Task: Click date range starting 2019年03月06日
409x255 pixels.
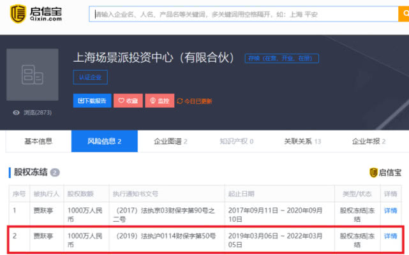Action: point(276,240)
